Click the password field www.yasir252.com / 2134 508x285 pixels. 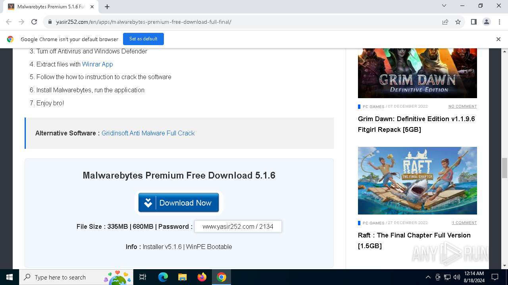coord(238,226)
